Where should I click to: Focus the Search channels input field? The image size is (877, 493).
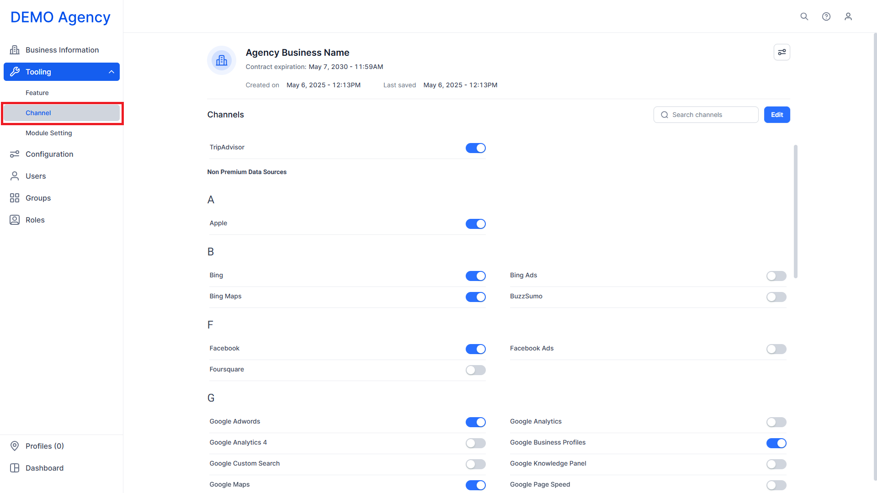(706, 115)
